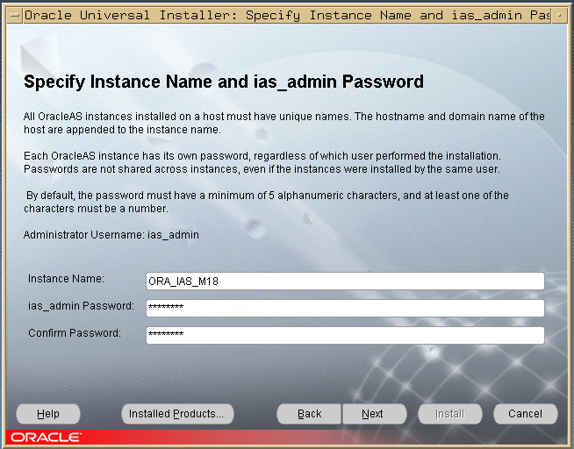Click the 'ias_admin Password:' label

coord(82,306)
